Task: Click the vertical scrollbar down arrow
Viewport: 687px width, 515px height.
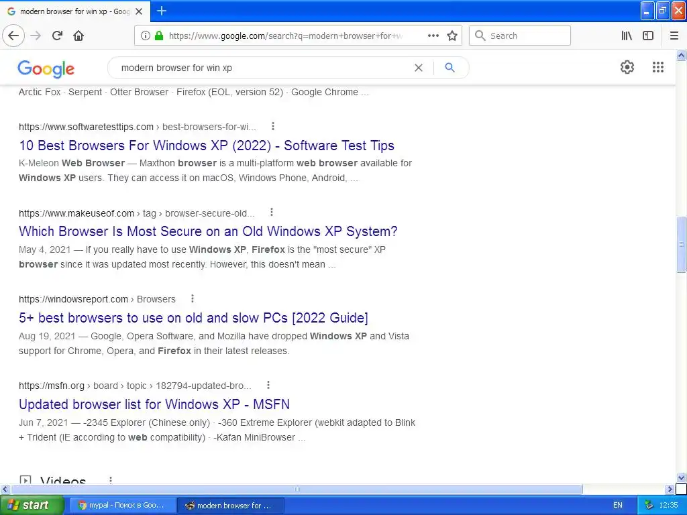Action: pos(681,477)
